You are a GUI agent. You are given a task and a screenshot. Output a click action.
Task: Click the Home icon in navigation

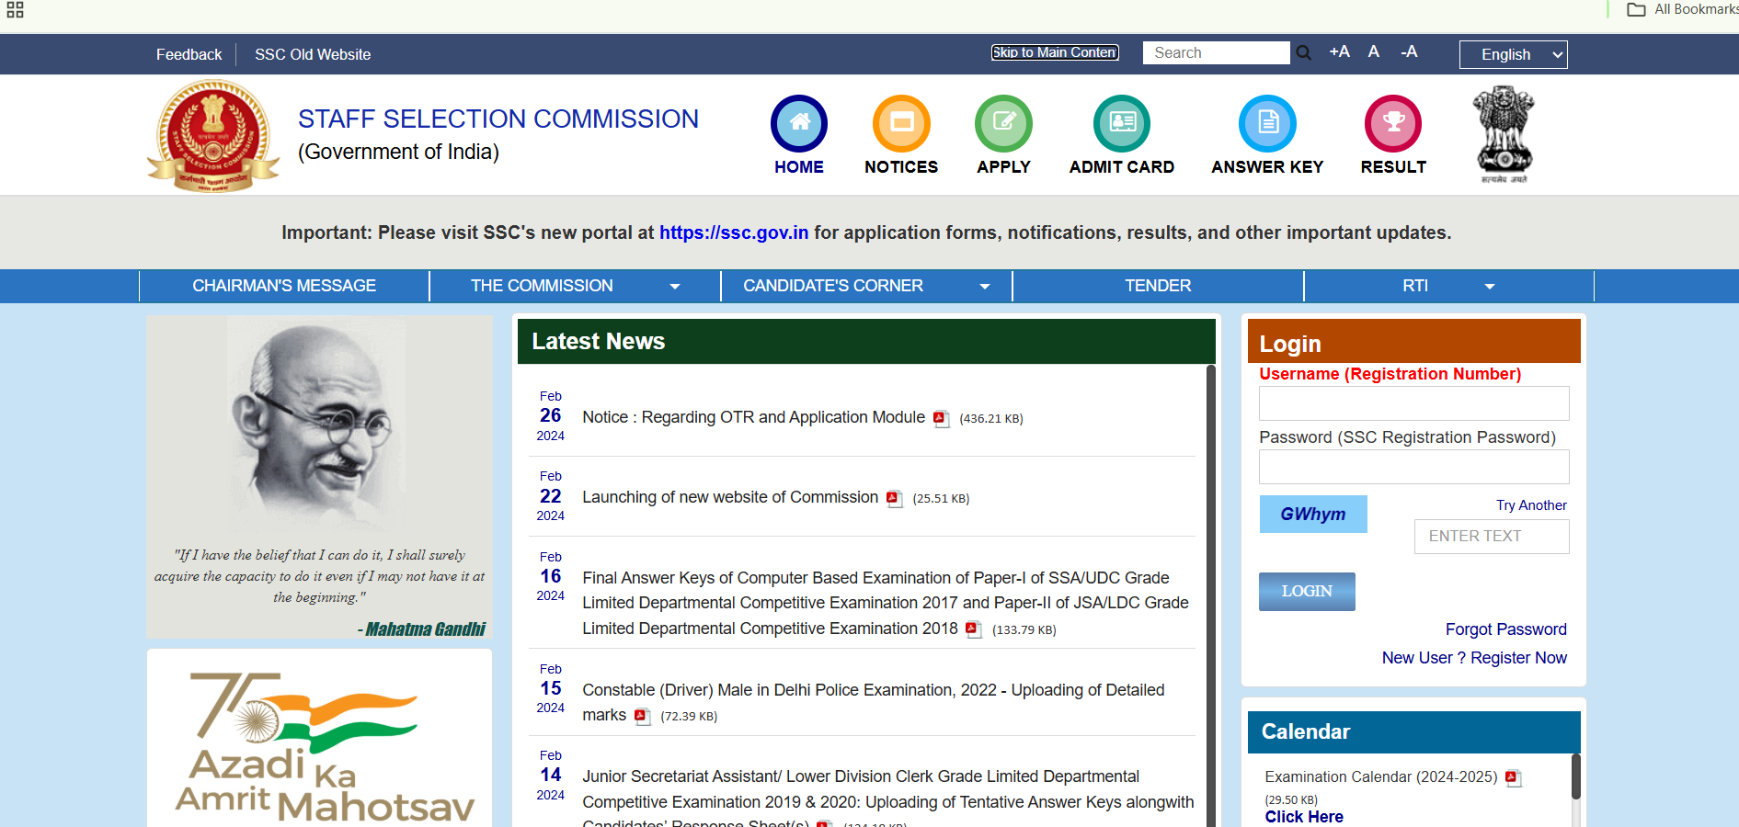click(x=798, y=123)
